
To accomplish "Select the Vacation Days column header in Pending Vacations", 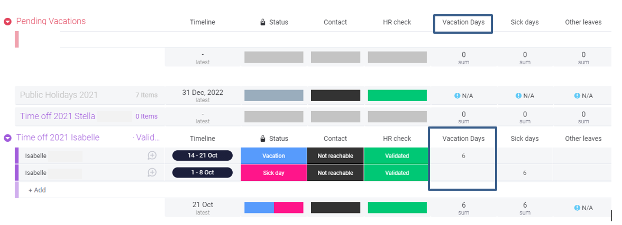I will [x=463, y=22].
